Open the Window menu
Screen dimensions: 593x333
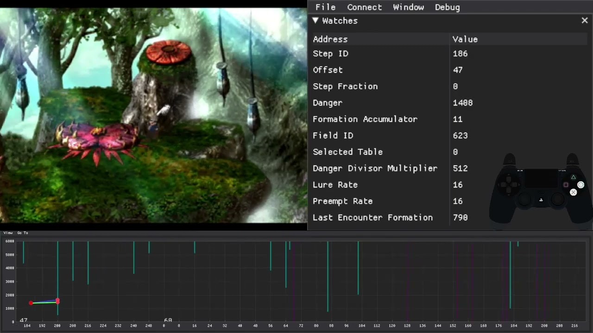click(x=408, y=7)
